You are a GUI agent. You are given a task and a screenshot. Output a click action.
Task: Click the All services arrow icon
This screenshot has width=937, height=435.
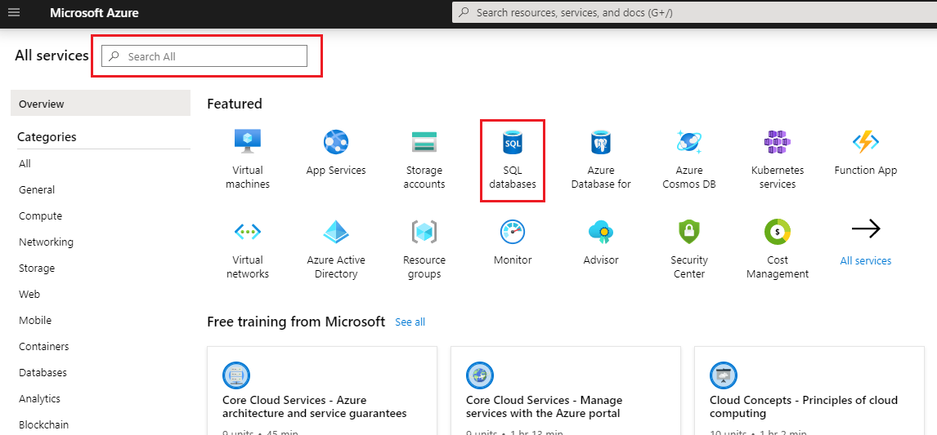click(866, 229)
